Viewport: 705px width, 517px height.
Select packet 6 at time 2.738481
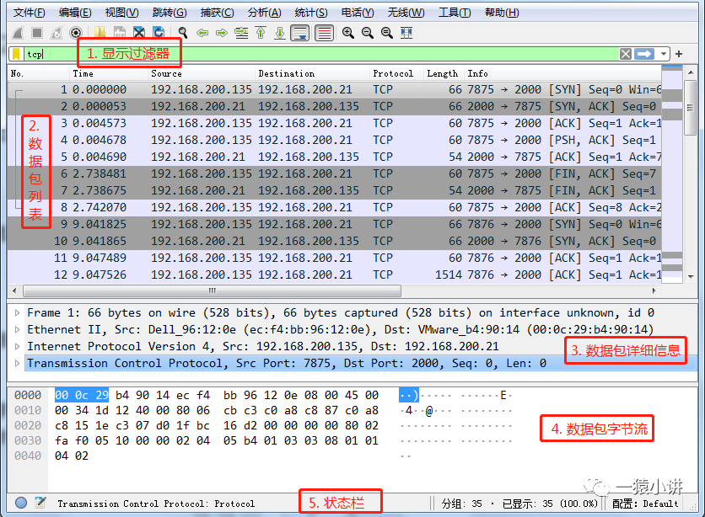click(x=335, y=173)
